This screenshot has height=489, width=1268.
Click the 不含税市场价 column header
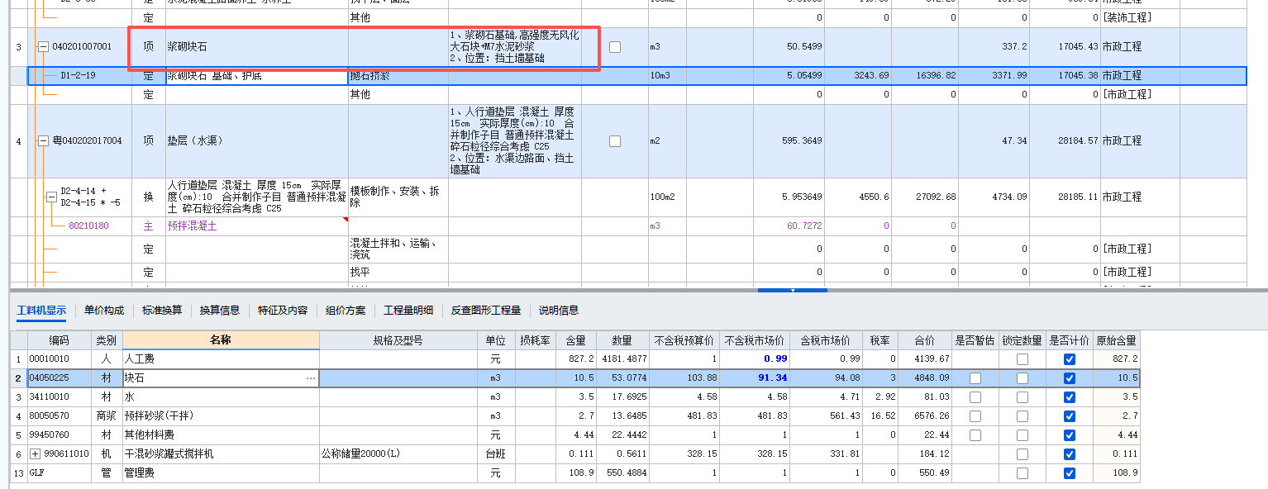[756, 340]
